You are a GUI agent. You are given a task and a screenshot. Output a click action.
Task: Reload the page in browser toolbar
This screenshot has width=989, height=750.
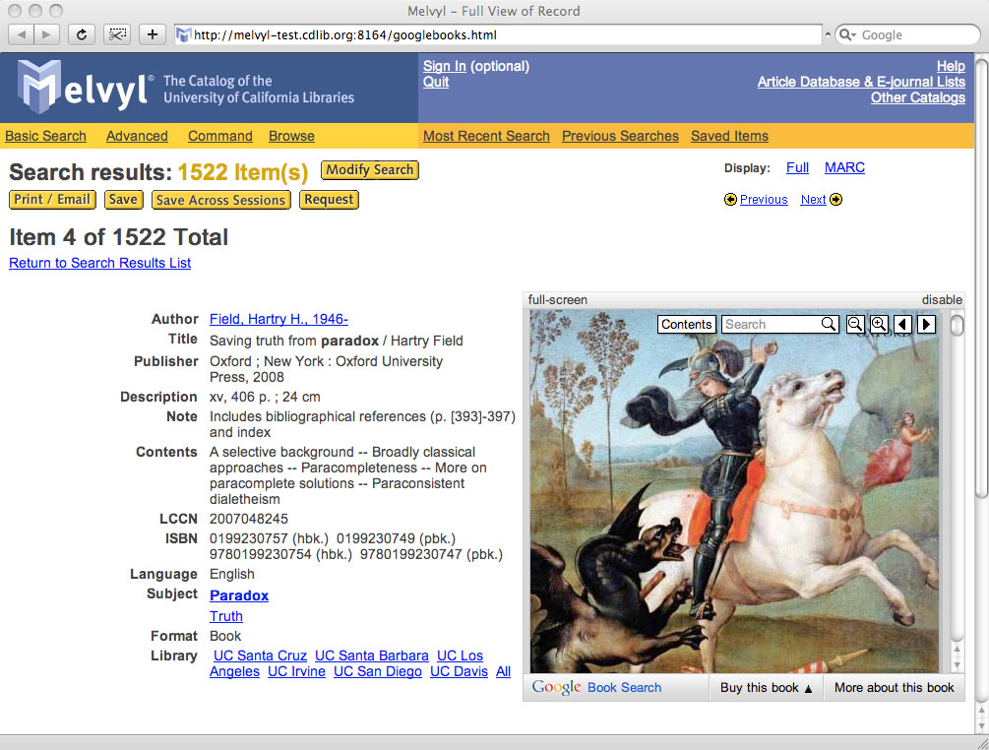[x=82, y=34]
